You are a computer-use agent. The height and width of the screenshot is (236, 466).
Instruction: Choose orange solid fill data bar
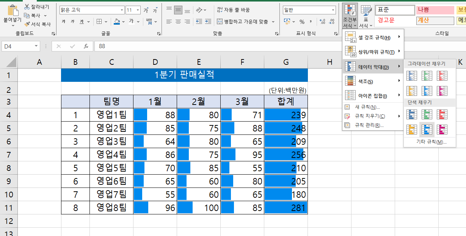[412, 130]
